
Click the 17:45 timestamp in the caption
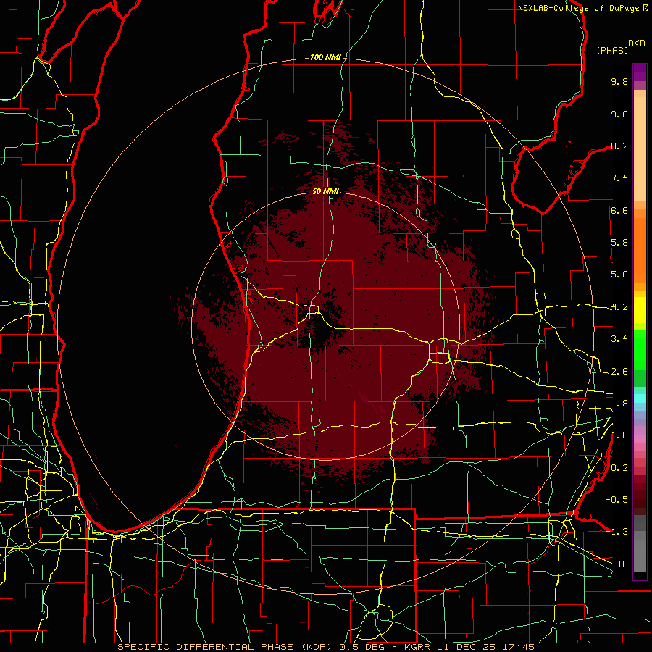point(519,647)
